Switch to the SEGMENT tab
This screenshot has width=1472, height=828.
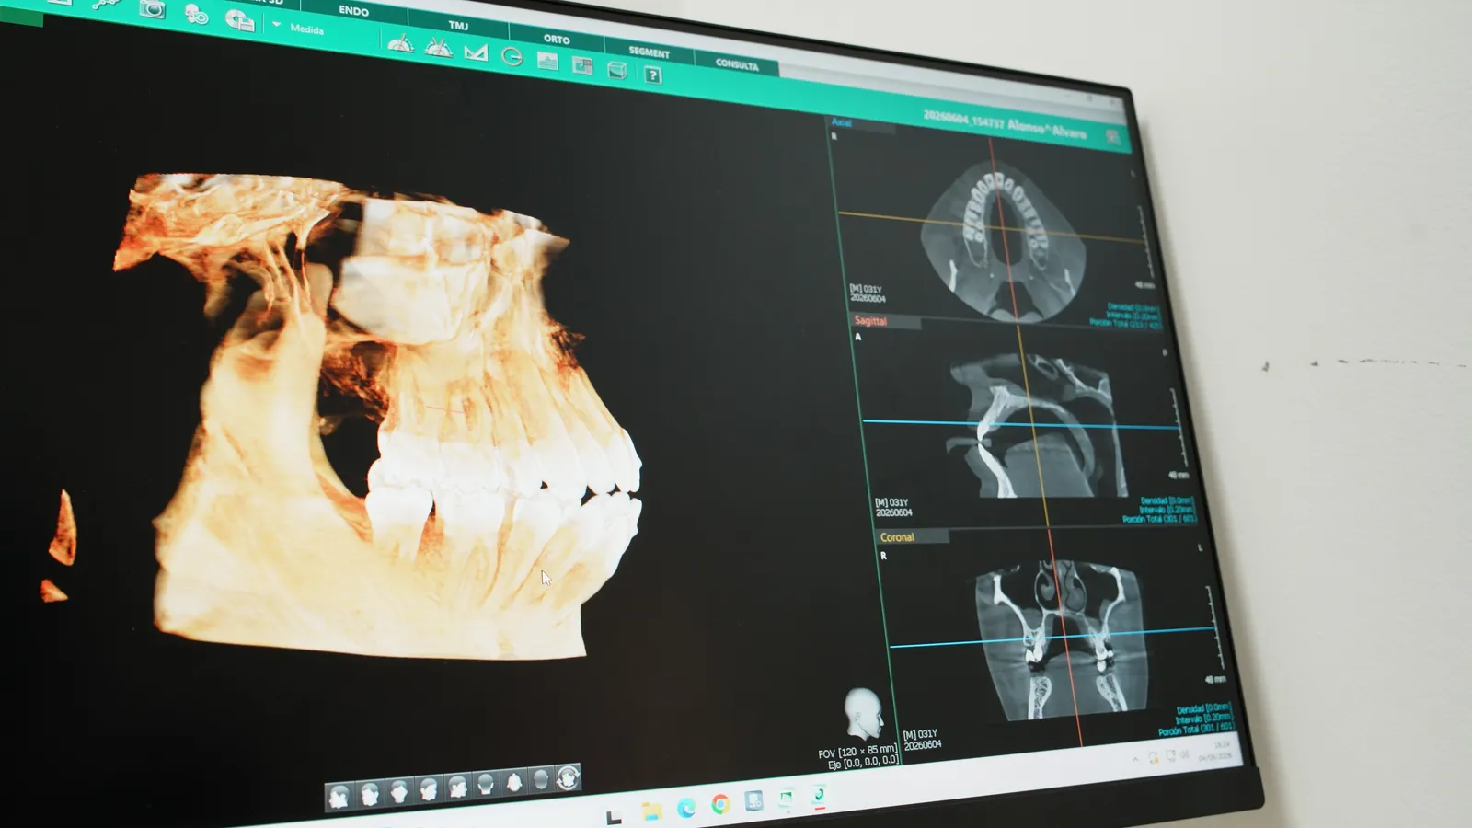coord(649,52)
